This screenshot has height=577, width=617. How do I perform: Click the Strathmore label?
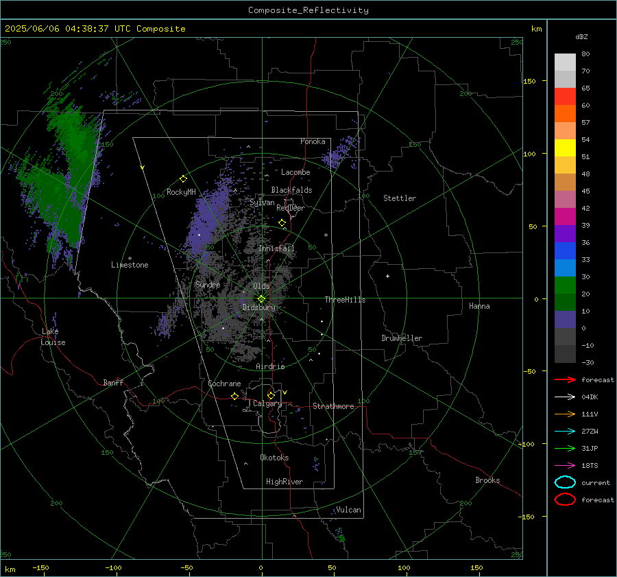(334, 406)
